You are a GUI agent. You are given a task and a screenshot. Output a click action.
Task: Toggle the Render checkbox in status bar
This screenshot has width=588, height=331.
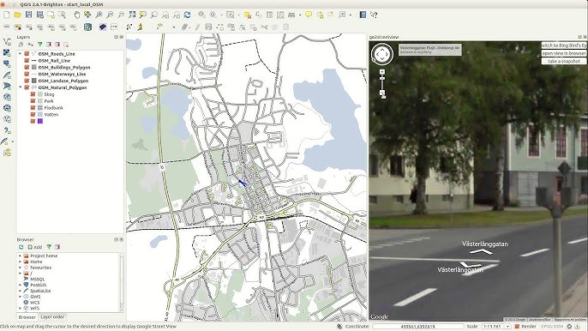click(517, 327)
